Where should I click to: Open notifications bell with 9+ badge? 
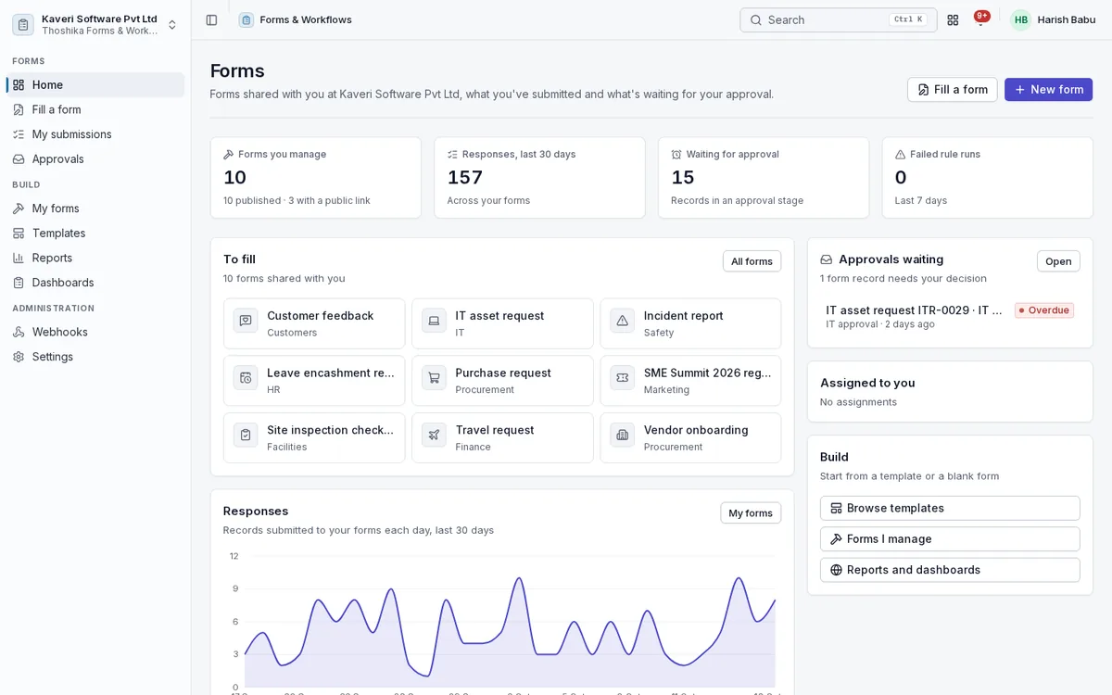point(980,19)
